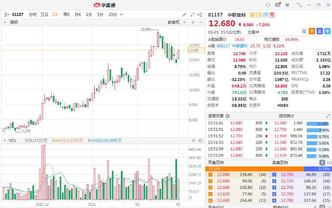Open help for 逐笔交易 question mark
The image size is (332, 208).
point(228,116)
